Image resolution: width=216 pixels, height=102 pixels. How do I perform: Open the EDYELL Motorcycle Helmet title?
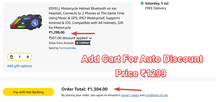pos(87,18)
